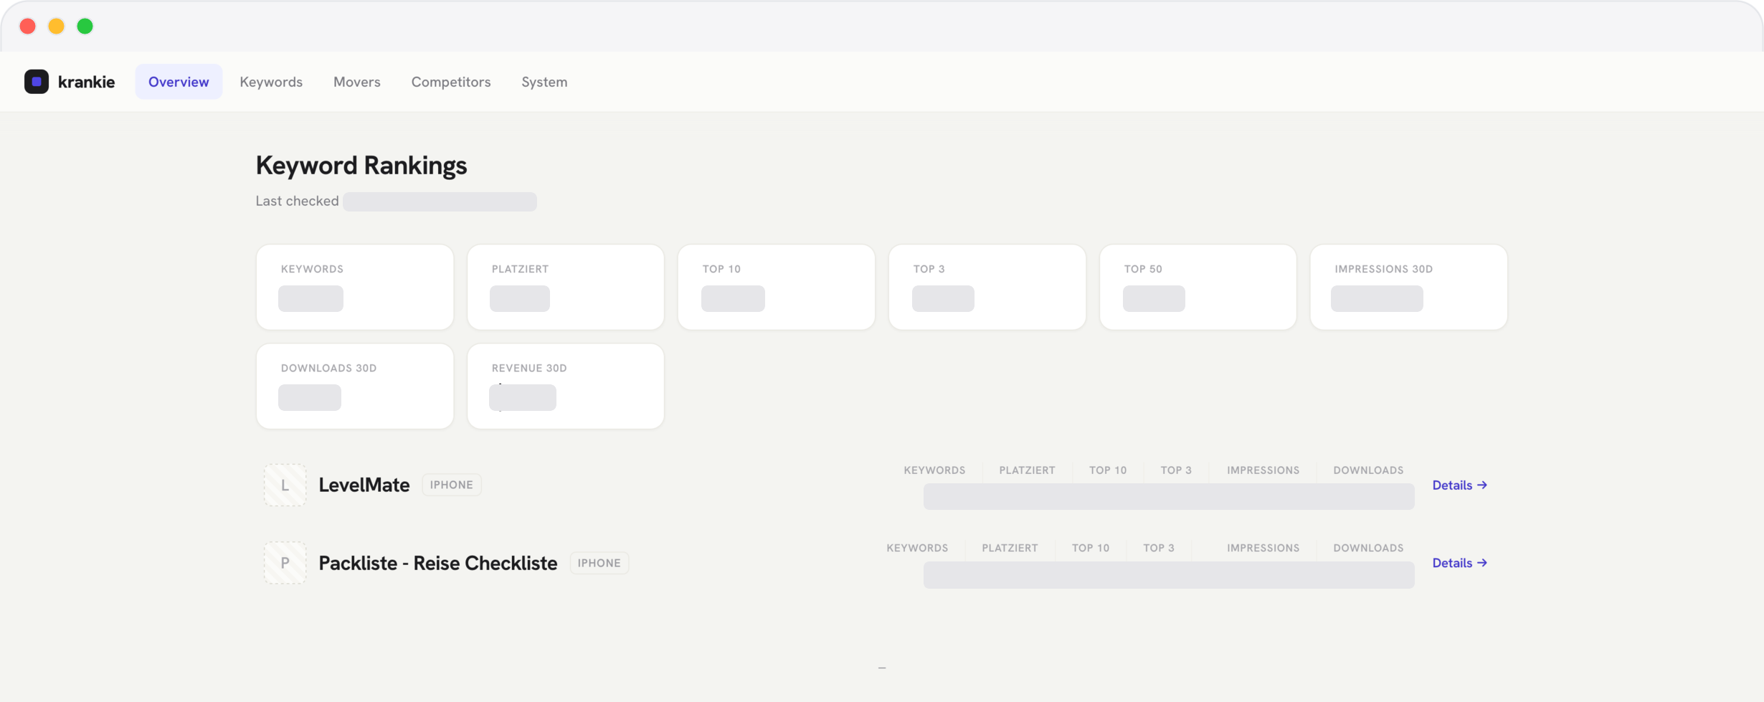Click TOP 10 column label in Packliste row
The width and height of the screenshot is (1764, 702).
tap(1091, 548)
